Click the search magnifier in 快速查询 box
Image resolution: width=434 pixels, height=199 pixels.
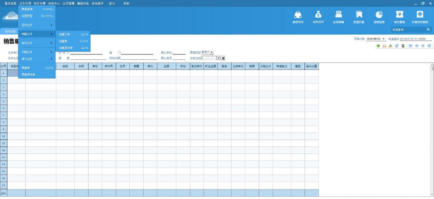428,29
